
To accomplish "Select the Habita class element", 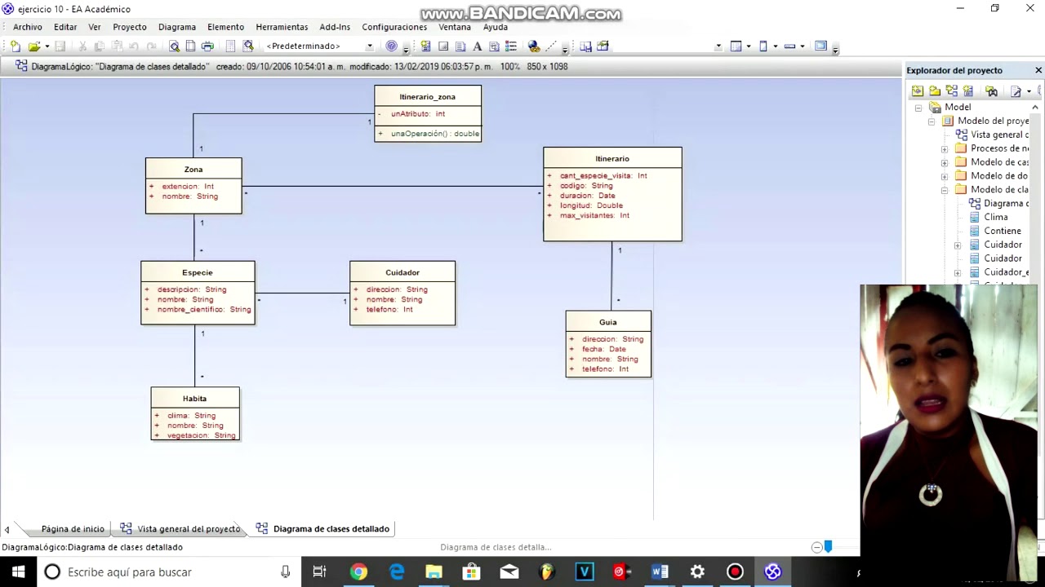I will 195,414.
